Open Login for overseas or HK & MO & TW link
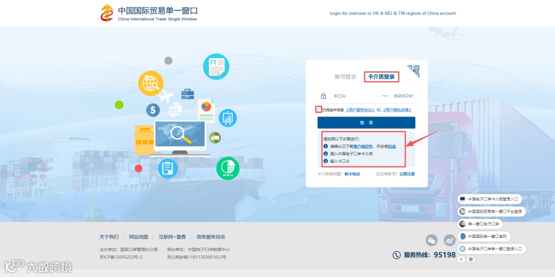 (x=393, y=13)
